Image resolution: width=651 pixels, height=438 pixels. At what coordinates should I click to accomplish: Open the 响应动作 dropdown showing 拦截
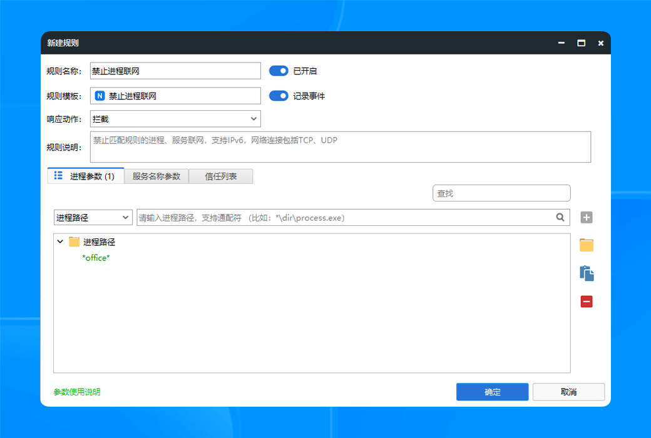pos(175,119)
